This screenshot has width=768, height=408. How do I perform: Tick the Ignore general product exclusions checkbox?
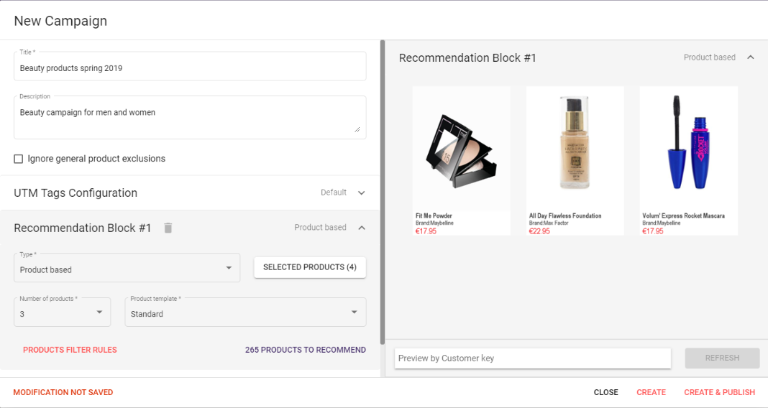[x=19, y=159]
